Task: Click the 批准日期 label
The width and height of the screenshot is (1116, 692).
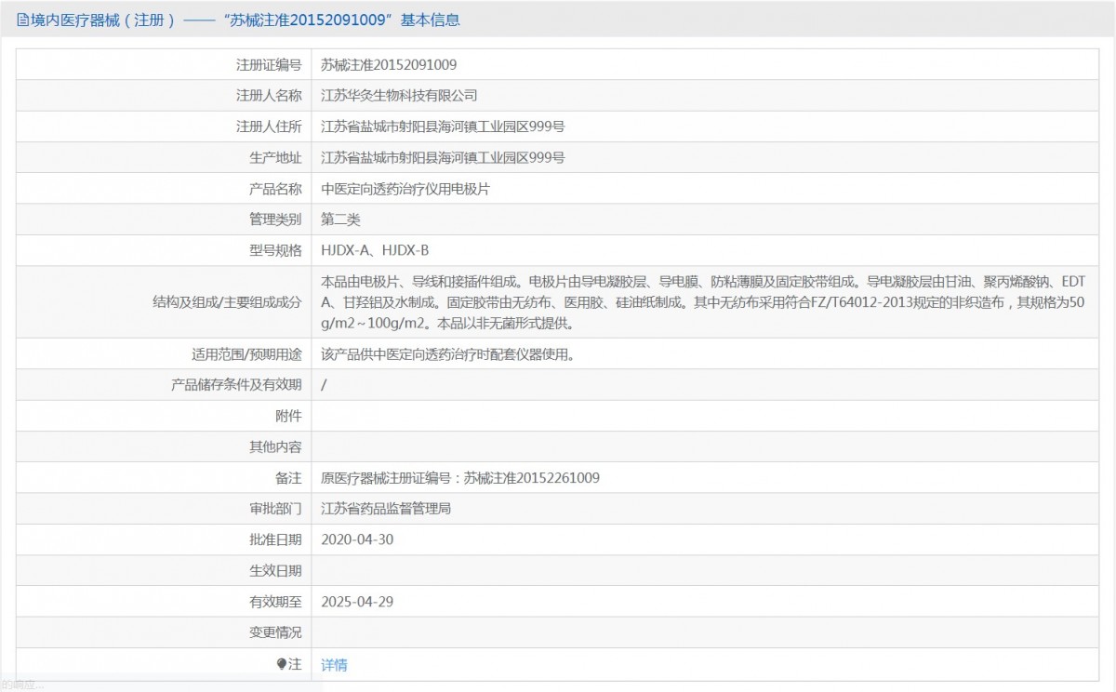Action: [275, 539]
